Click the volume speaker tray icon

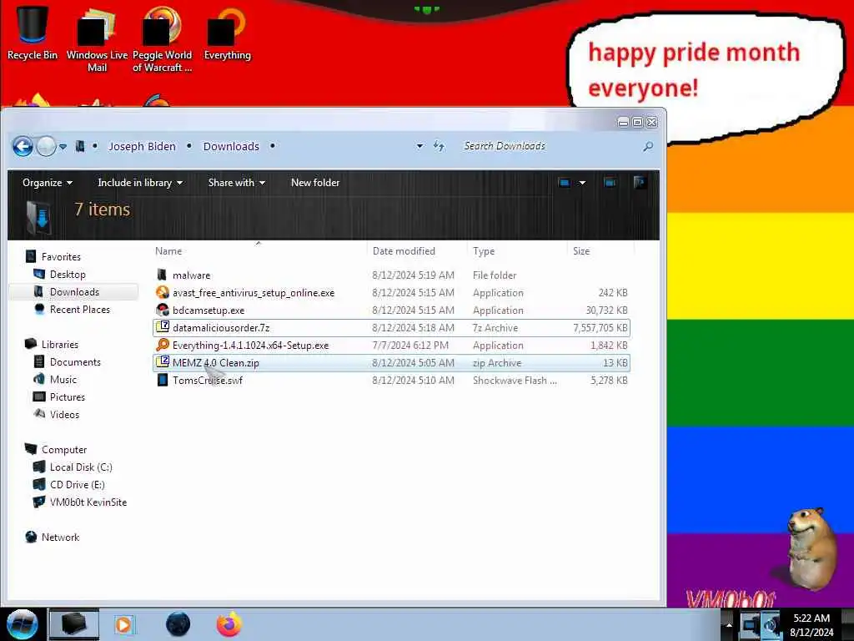(770, 624)
